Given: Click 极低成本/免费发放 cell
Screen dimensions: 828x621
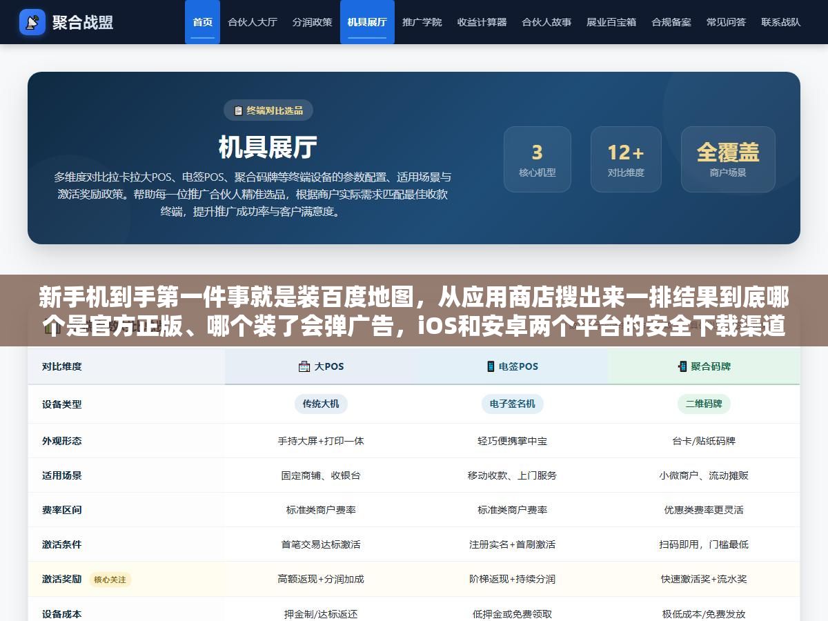Looking at the screenshot, I should [x=704, y=613].
